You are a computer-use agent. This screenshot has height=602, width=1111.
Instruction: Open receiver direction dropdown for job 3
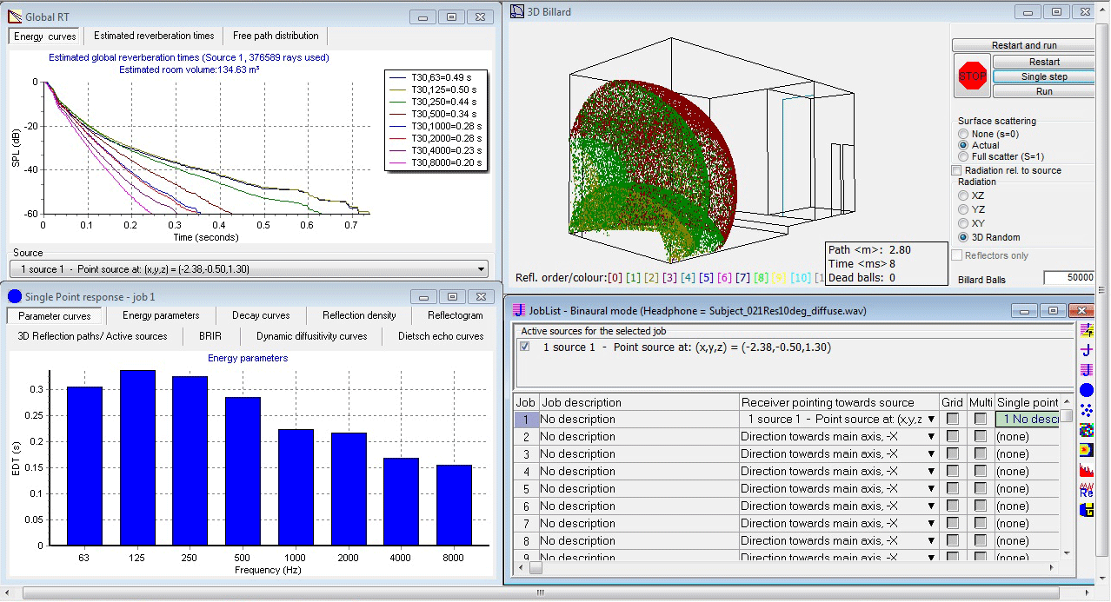tap(931, 454)
